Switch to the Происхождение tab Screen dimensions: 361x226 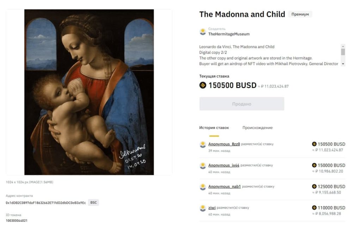257,128
